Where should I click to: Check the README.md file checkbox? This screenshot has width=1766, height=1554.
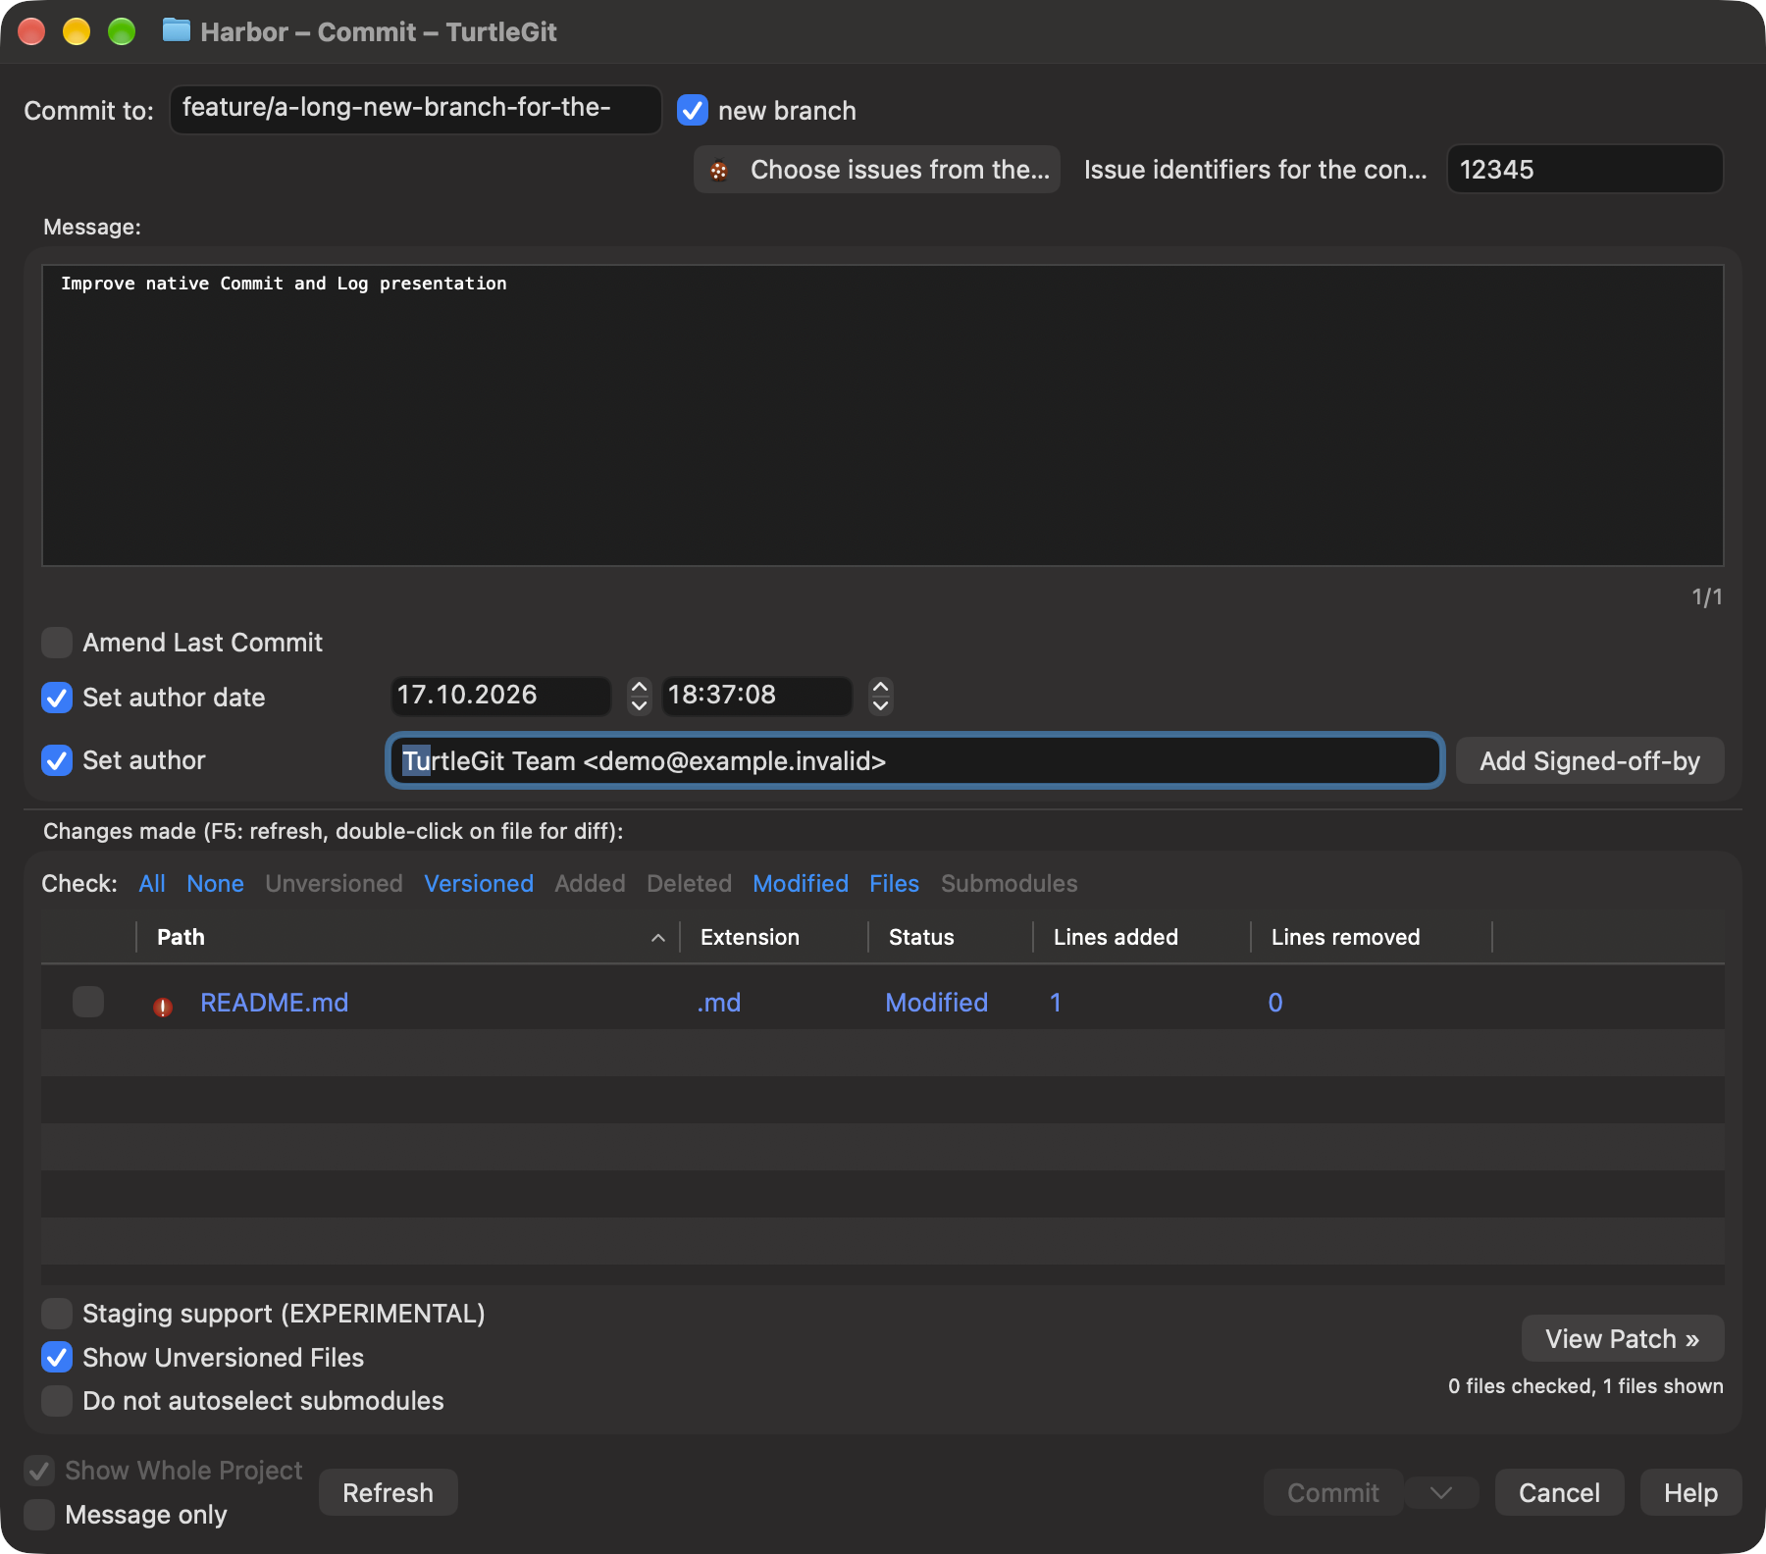coord(88,1002)
